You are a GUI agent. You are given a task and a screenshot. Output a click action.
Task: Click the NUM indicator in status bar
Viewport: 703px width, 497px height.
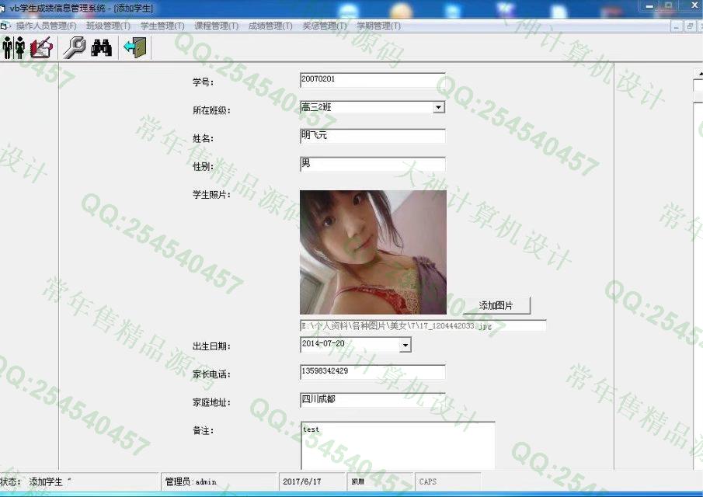point(379,481)
